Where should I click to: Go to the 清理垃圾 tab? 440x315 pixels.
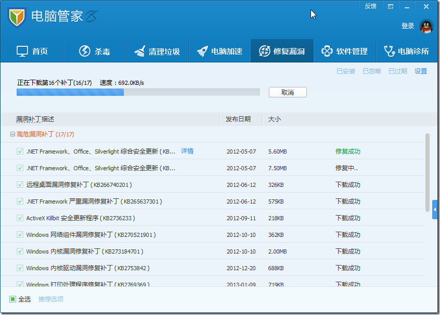tap(157, 51)
